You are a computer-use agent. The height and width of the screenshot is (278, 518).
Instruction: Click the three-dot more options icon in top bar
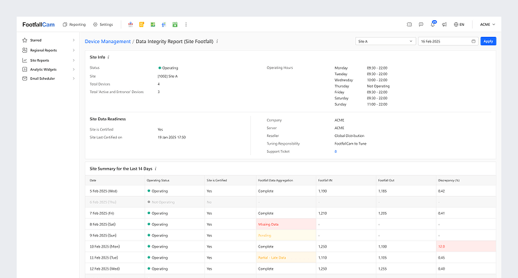(186, 24)
